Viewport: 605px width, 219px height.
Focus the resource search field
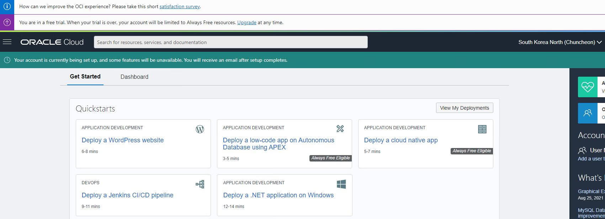tap(230, 42)
